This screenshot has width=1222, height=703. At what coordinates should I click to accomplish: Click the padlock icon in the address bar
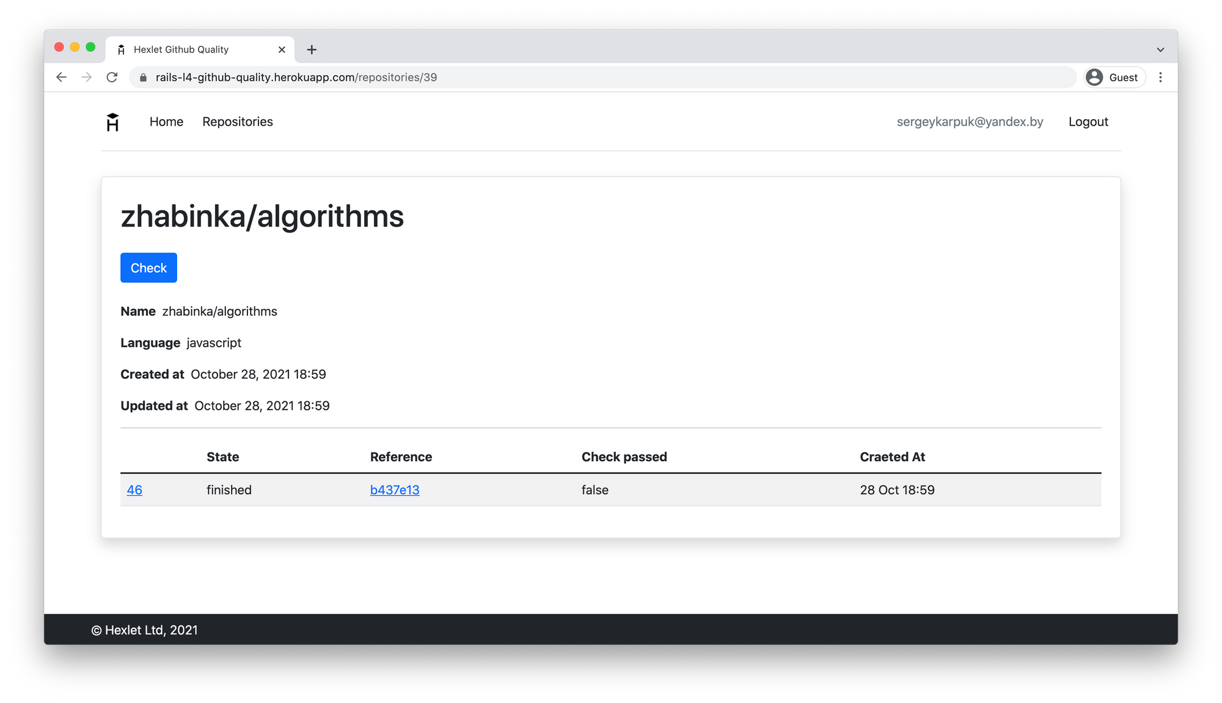[x=142, y=78]
